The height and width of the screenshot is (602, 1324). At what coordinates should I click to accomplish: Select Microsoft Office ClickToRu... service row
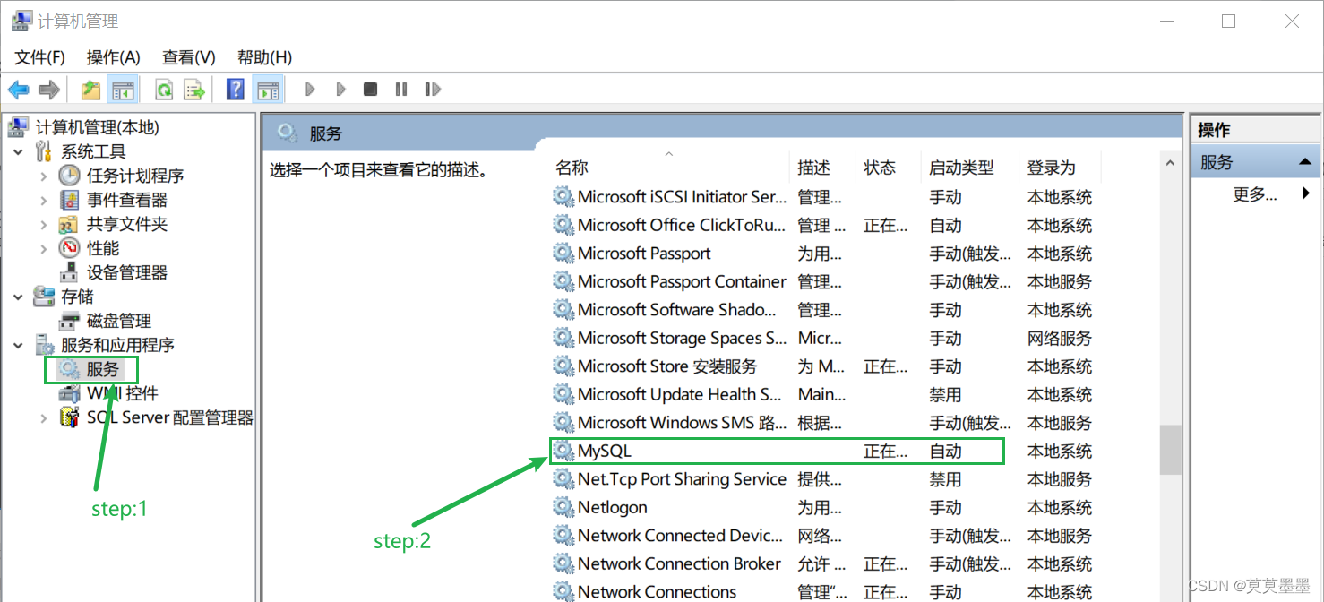click(824, 226)
